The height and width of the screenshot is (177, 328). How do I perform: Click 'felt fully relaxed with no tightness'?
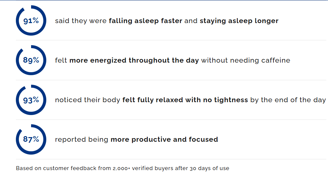[185, 100]
